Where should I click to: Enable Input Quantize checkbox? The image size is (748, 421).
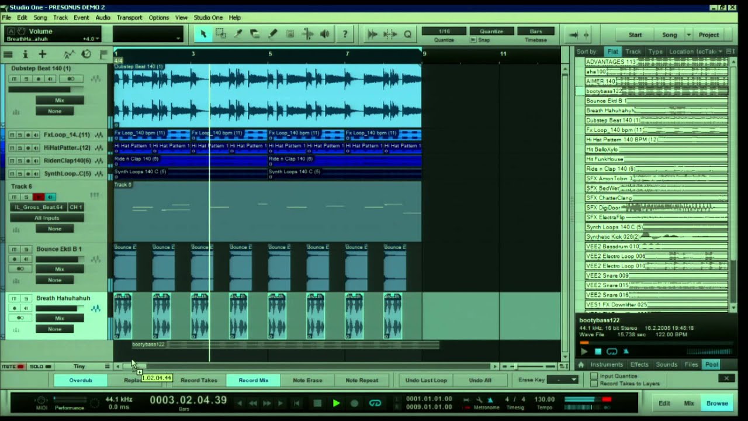pos(594,377)
